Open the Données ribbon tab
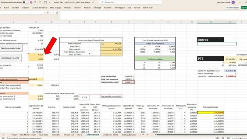247x139 pixels. point(78,8)
